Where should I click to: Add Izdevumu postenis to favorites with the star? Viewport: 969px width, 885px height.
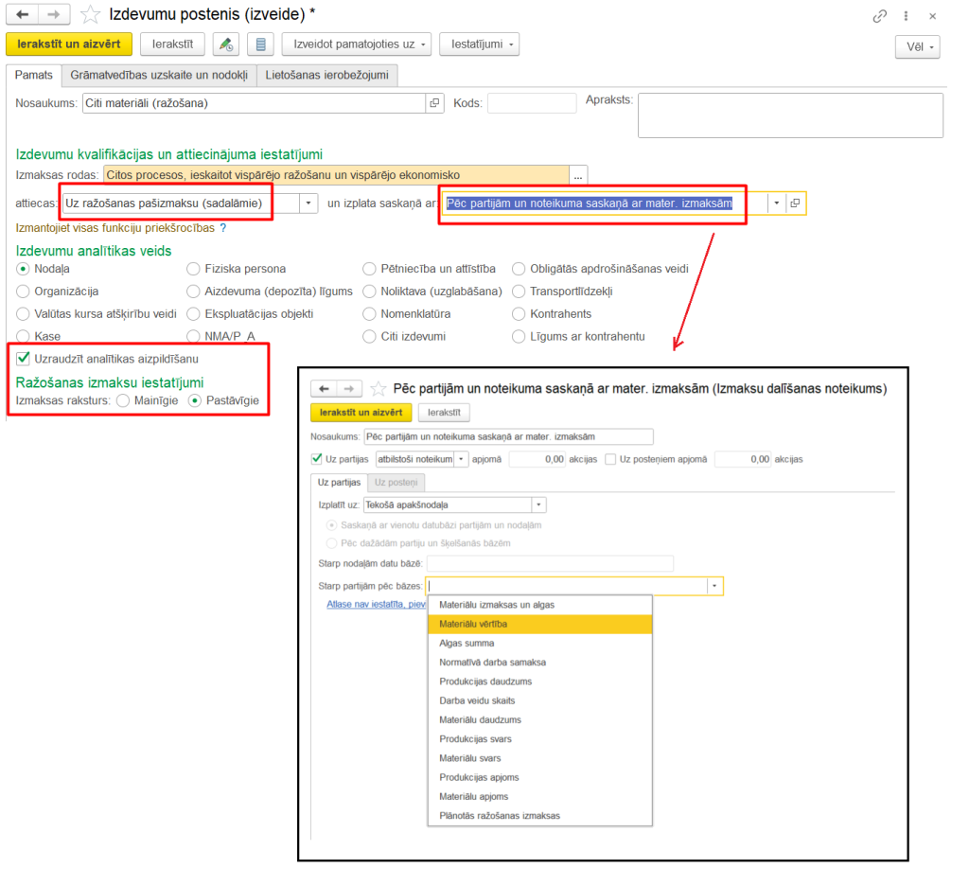[90, 15]
